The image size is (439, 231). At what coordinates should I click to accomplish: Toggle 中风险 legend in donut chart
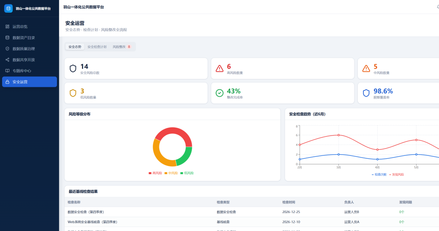pos(172,173)
